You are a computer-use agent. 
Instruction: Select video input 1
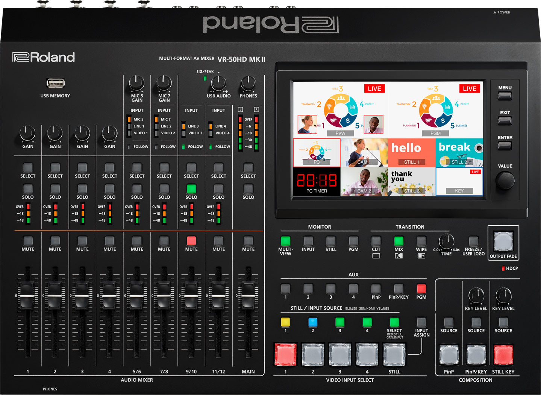285,354
